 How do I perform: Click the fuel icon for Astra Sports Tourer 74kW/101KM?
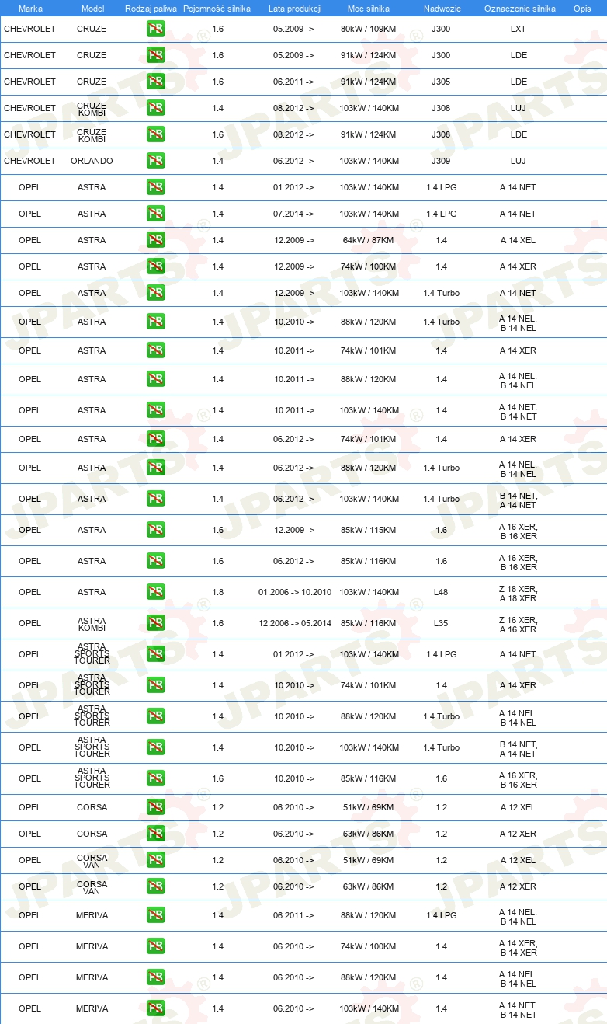tap(155, 685)
